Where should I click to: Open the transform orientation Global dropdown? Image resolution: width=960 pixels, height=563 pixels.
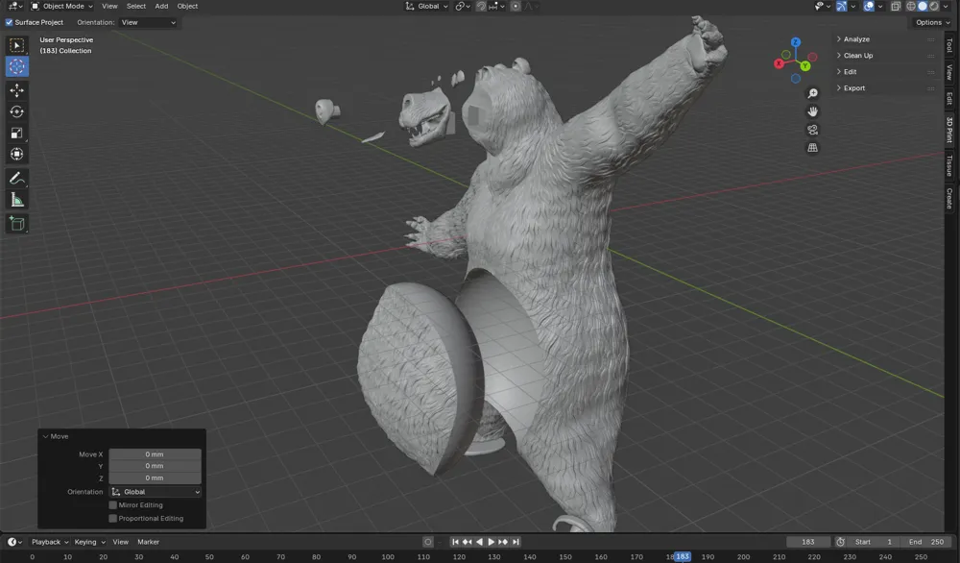click(x=425, y=6)
